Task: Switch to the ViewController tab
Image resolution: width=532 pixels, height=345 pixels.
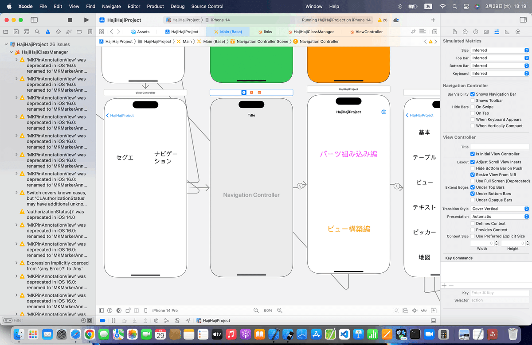Action: 366,32
